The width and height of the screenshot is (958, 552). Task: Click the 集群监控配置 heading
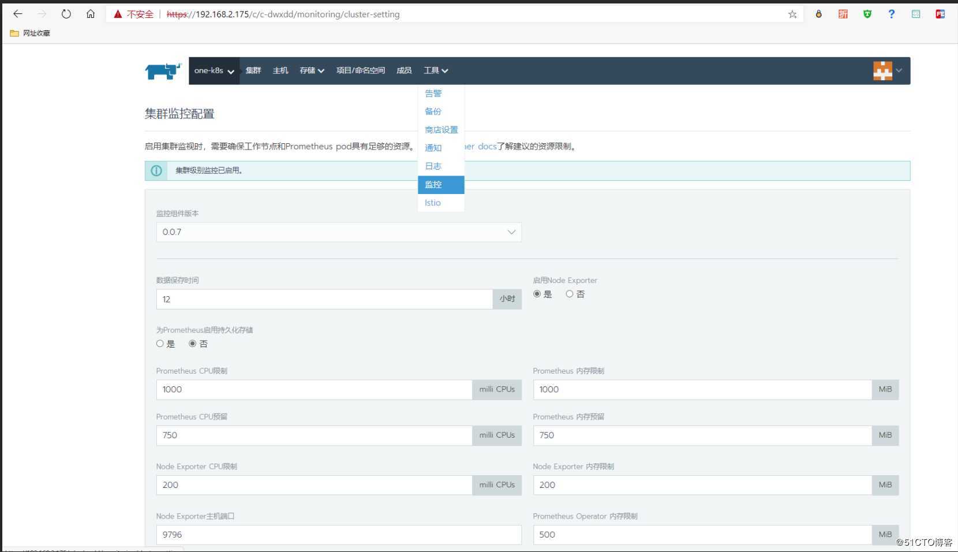(x=179, y=114)
